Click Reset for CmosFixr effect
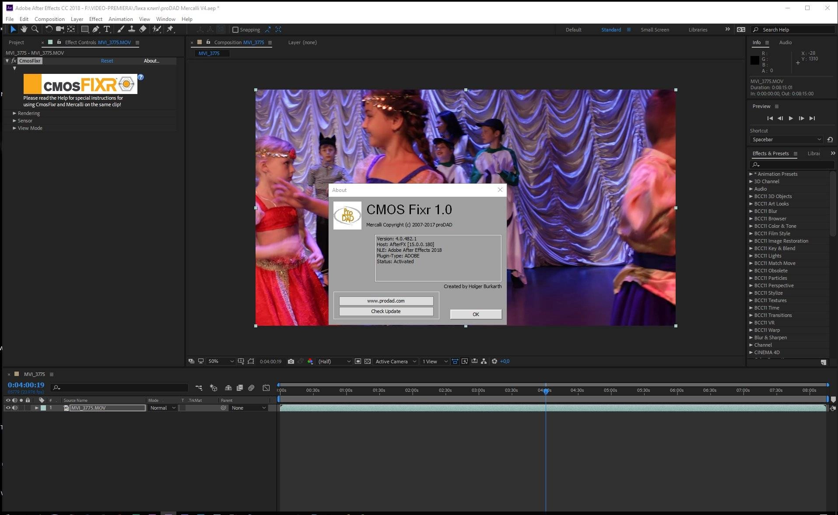Image resolution: width=838 pixels, height=515 pixels. click(107, 61)
